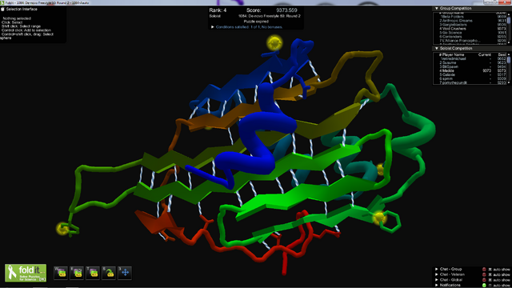Image resolution: width=512 pixels, height=288 pixels.
Task: Click the Group Competition list scrollbar thumb
Action: tap(509, 20)
